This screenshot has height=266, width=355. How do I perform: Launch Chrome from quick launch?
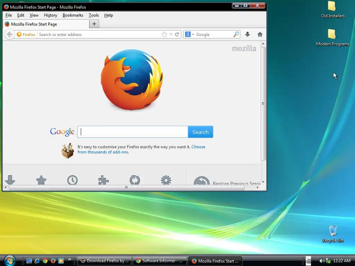point(45,261)
